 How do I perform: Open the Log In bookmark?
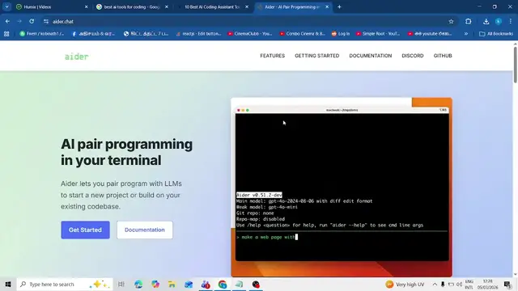click(341, 34)
